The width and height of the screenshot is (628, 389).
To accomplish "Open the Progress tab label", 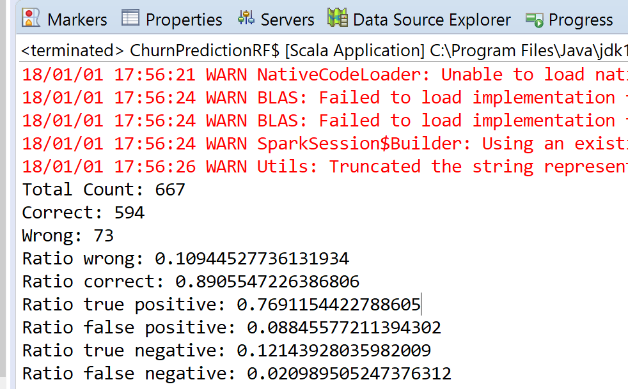I will [581, 20].
